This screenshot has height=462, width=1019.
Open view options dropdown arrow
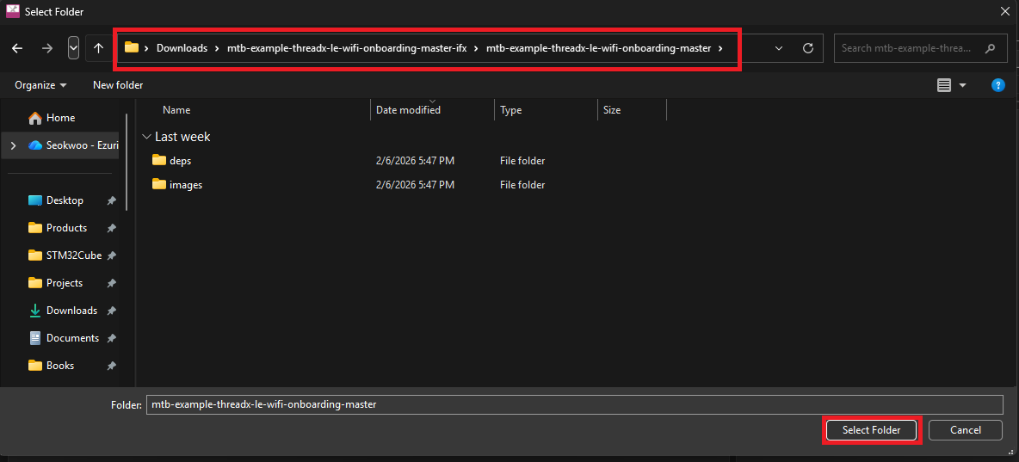pyautogui.click(x=962, y=85)
